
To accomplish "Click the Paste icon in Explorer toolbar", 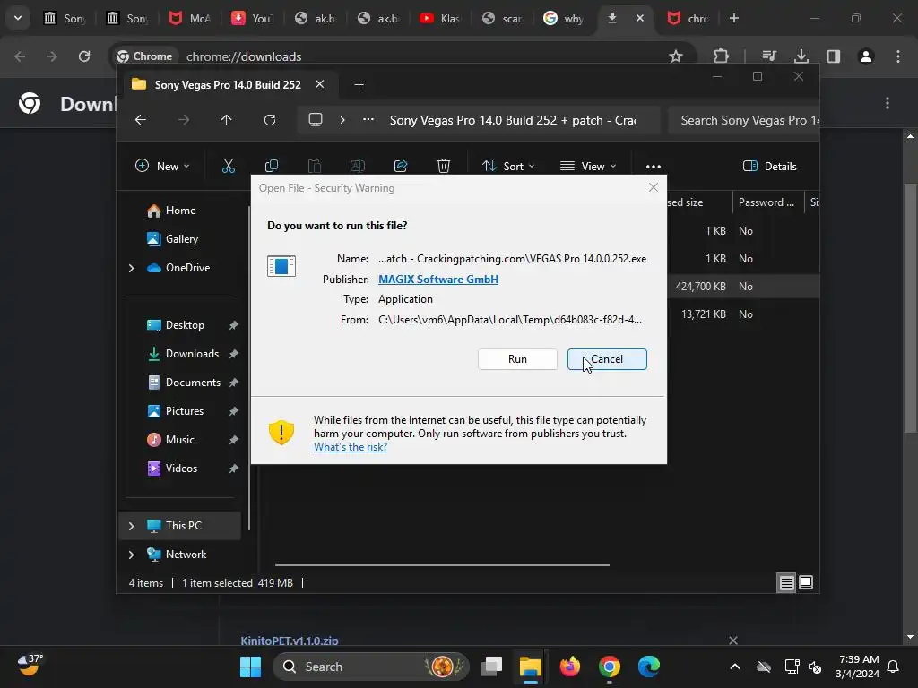I will point(315,166).
